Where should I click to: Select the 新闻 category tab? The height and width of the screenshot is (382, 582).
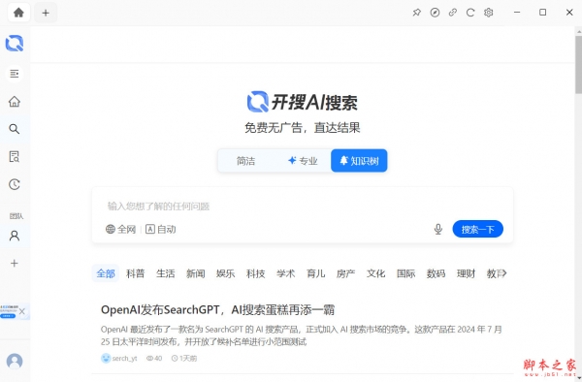pos(195,273)
